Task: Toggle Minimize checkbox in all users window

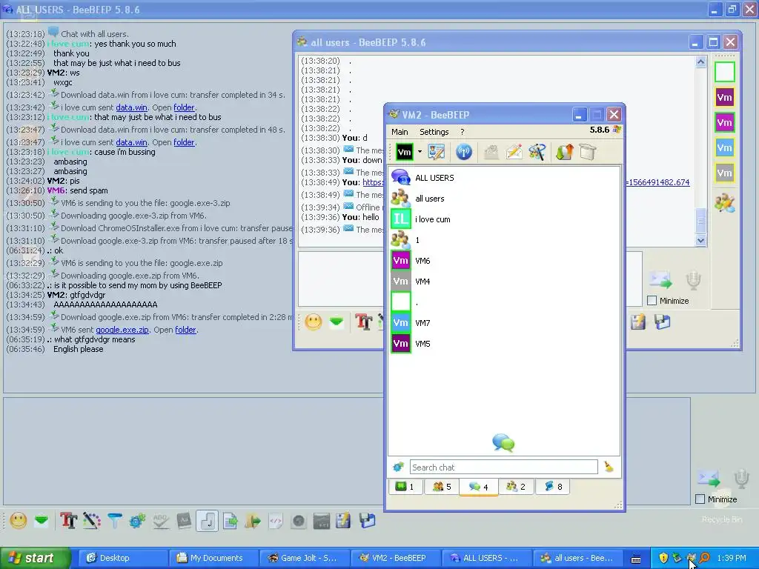Action: tap(652, 301)
